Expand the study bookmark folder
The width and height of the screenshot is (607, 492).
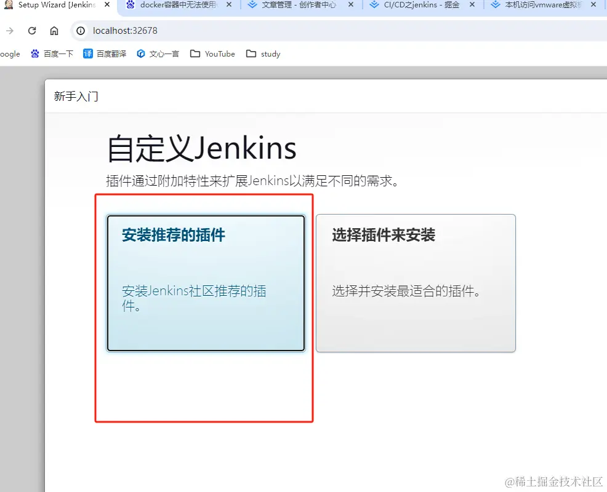point(263,54)
